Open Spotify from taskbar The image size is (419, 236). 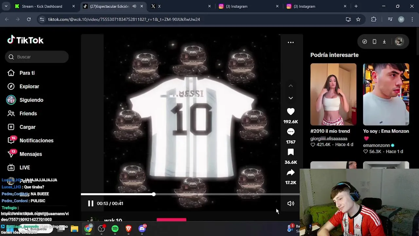(x=115, y=229)
